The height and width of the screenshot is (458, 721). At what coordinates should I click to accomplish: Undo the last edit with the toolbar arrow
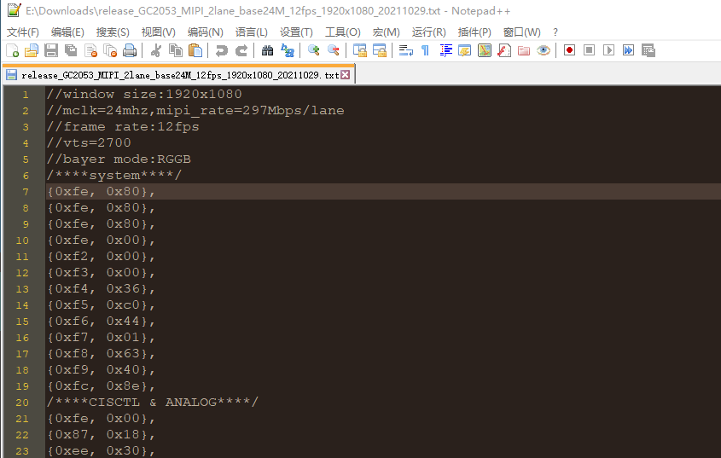(222, 50)
